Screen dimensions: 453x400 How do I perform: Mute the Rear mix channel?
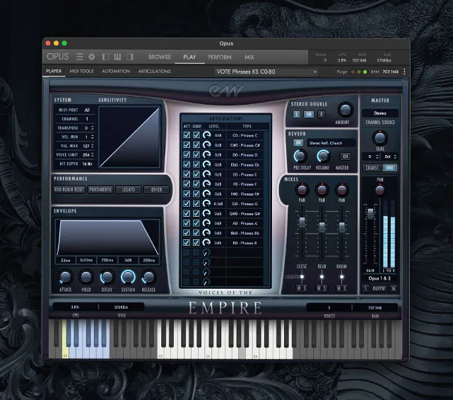click(319, 288)
